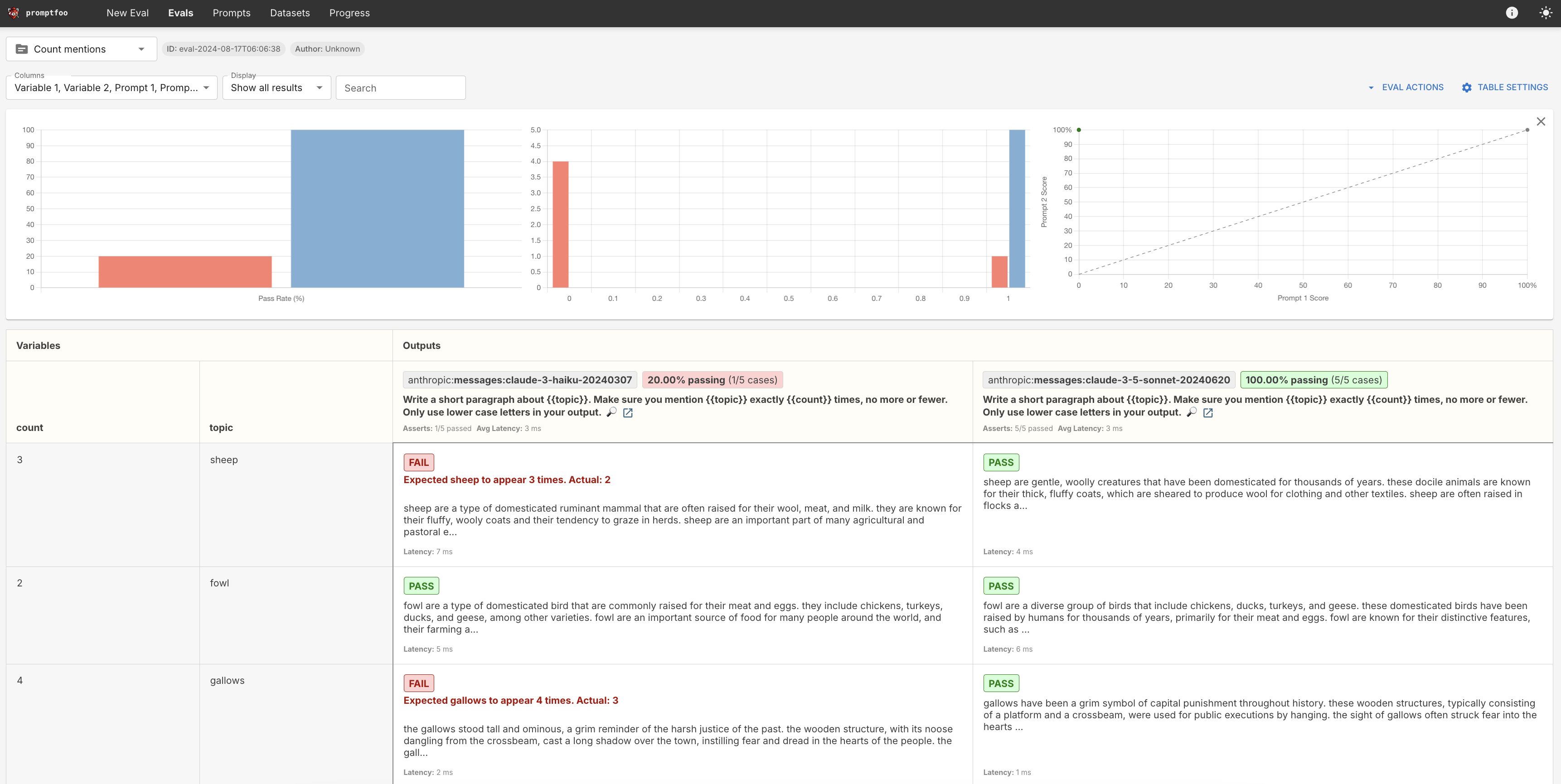Image resolution: width=1561 pixels, height=784 pixels.
Task: Close the charts panel with X
Action: pyautogui.click(x=1541, y=121)
